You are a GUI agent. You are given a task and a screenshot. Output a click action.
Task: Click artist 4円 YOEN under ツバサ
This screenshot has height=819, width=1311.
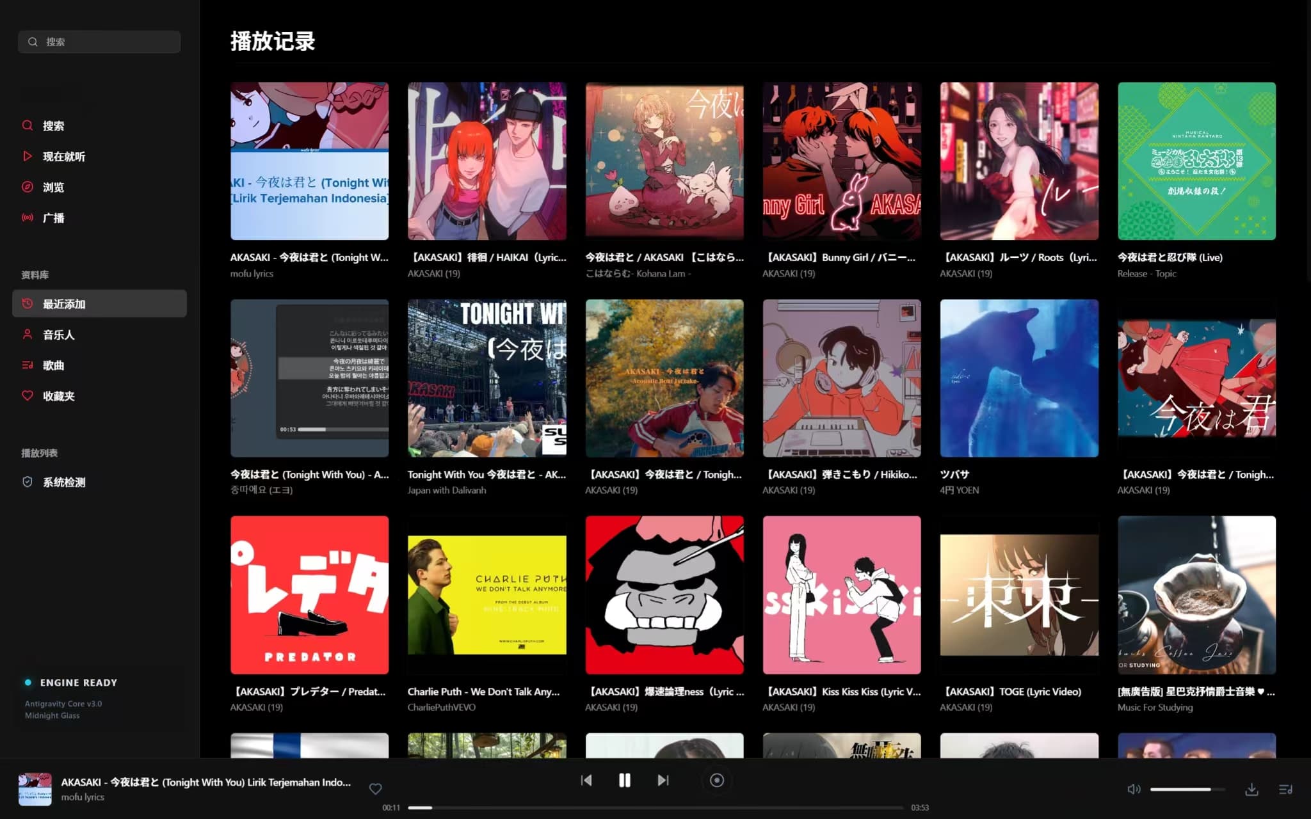(959, 490)
